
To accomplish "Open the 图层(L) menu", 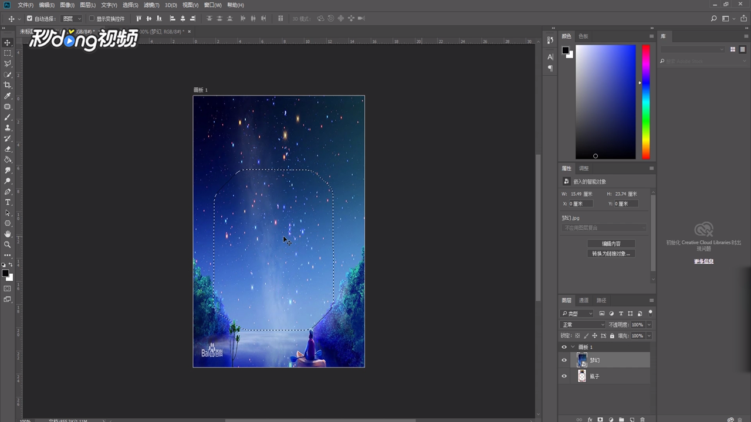I will [x=88, y=5].
